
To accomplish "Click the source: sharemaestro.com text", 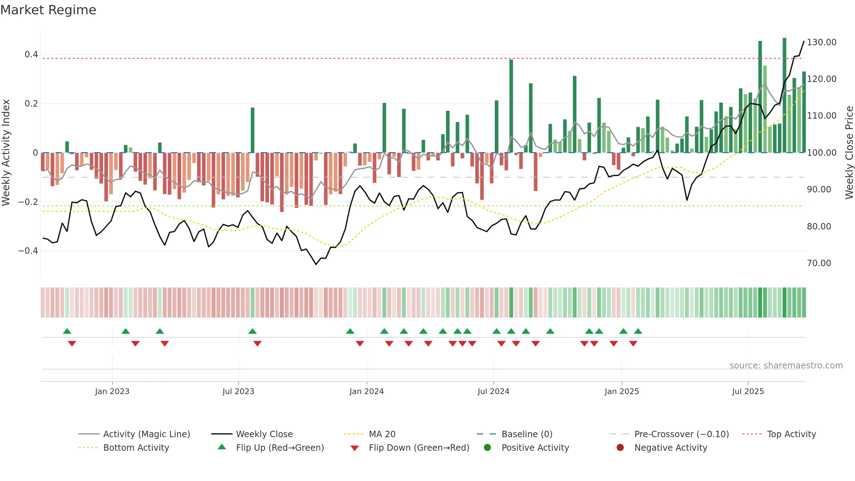I will click(786, 365).
